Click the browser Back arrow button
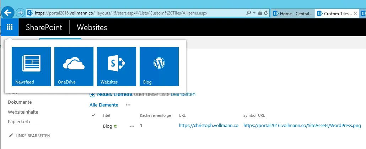This screenshot has width=366, height=149. pyautogui.click(x=8, y=13)
